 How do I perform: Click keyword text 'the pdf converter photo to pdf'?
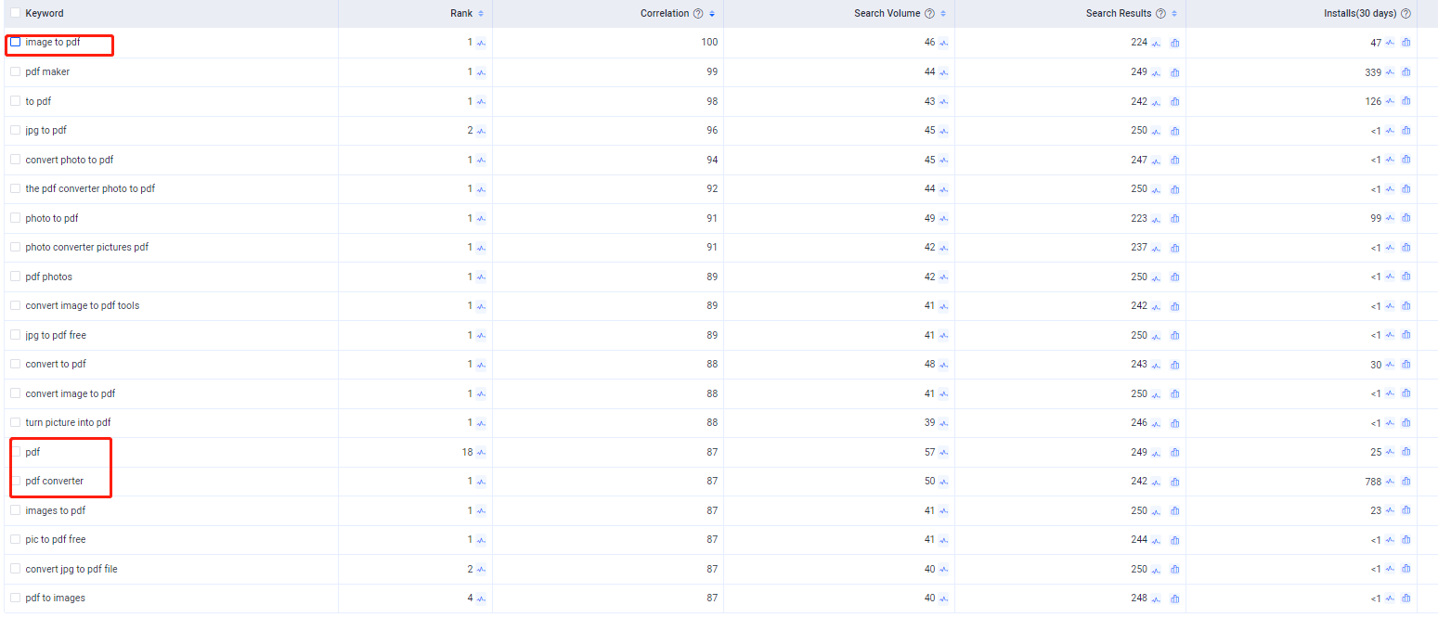tap(90, 189)
